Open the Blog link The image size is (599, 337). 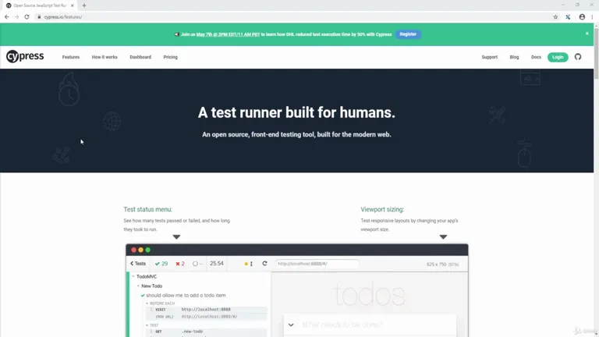click(514, 57)
